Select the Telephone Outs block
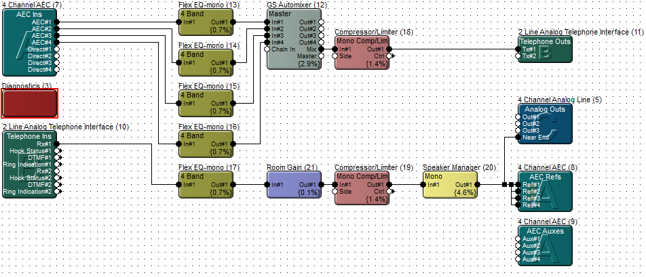This screenshot has height=277, width=646. coord(545,49)
